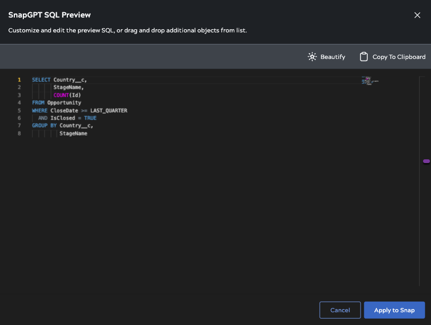Select line number 5 in the gutter

tap(19, 110)
